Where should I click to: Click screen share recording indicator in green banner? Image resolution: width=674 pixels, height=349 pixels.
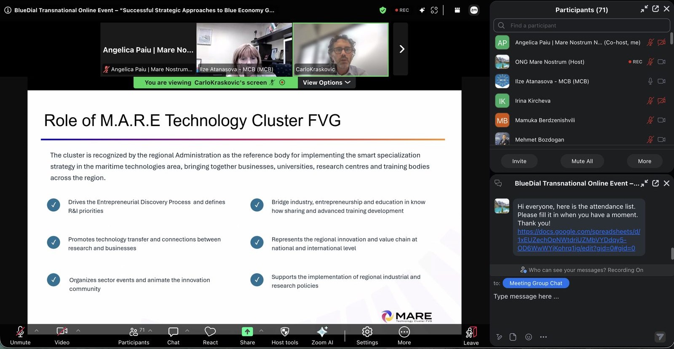[282, 83]
